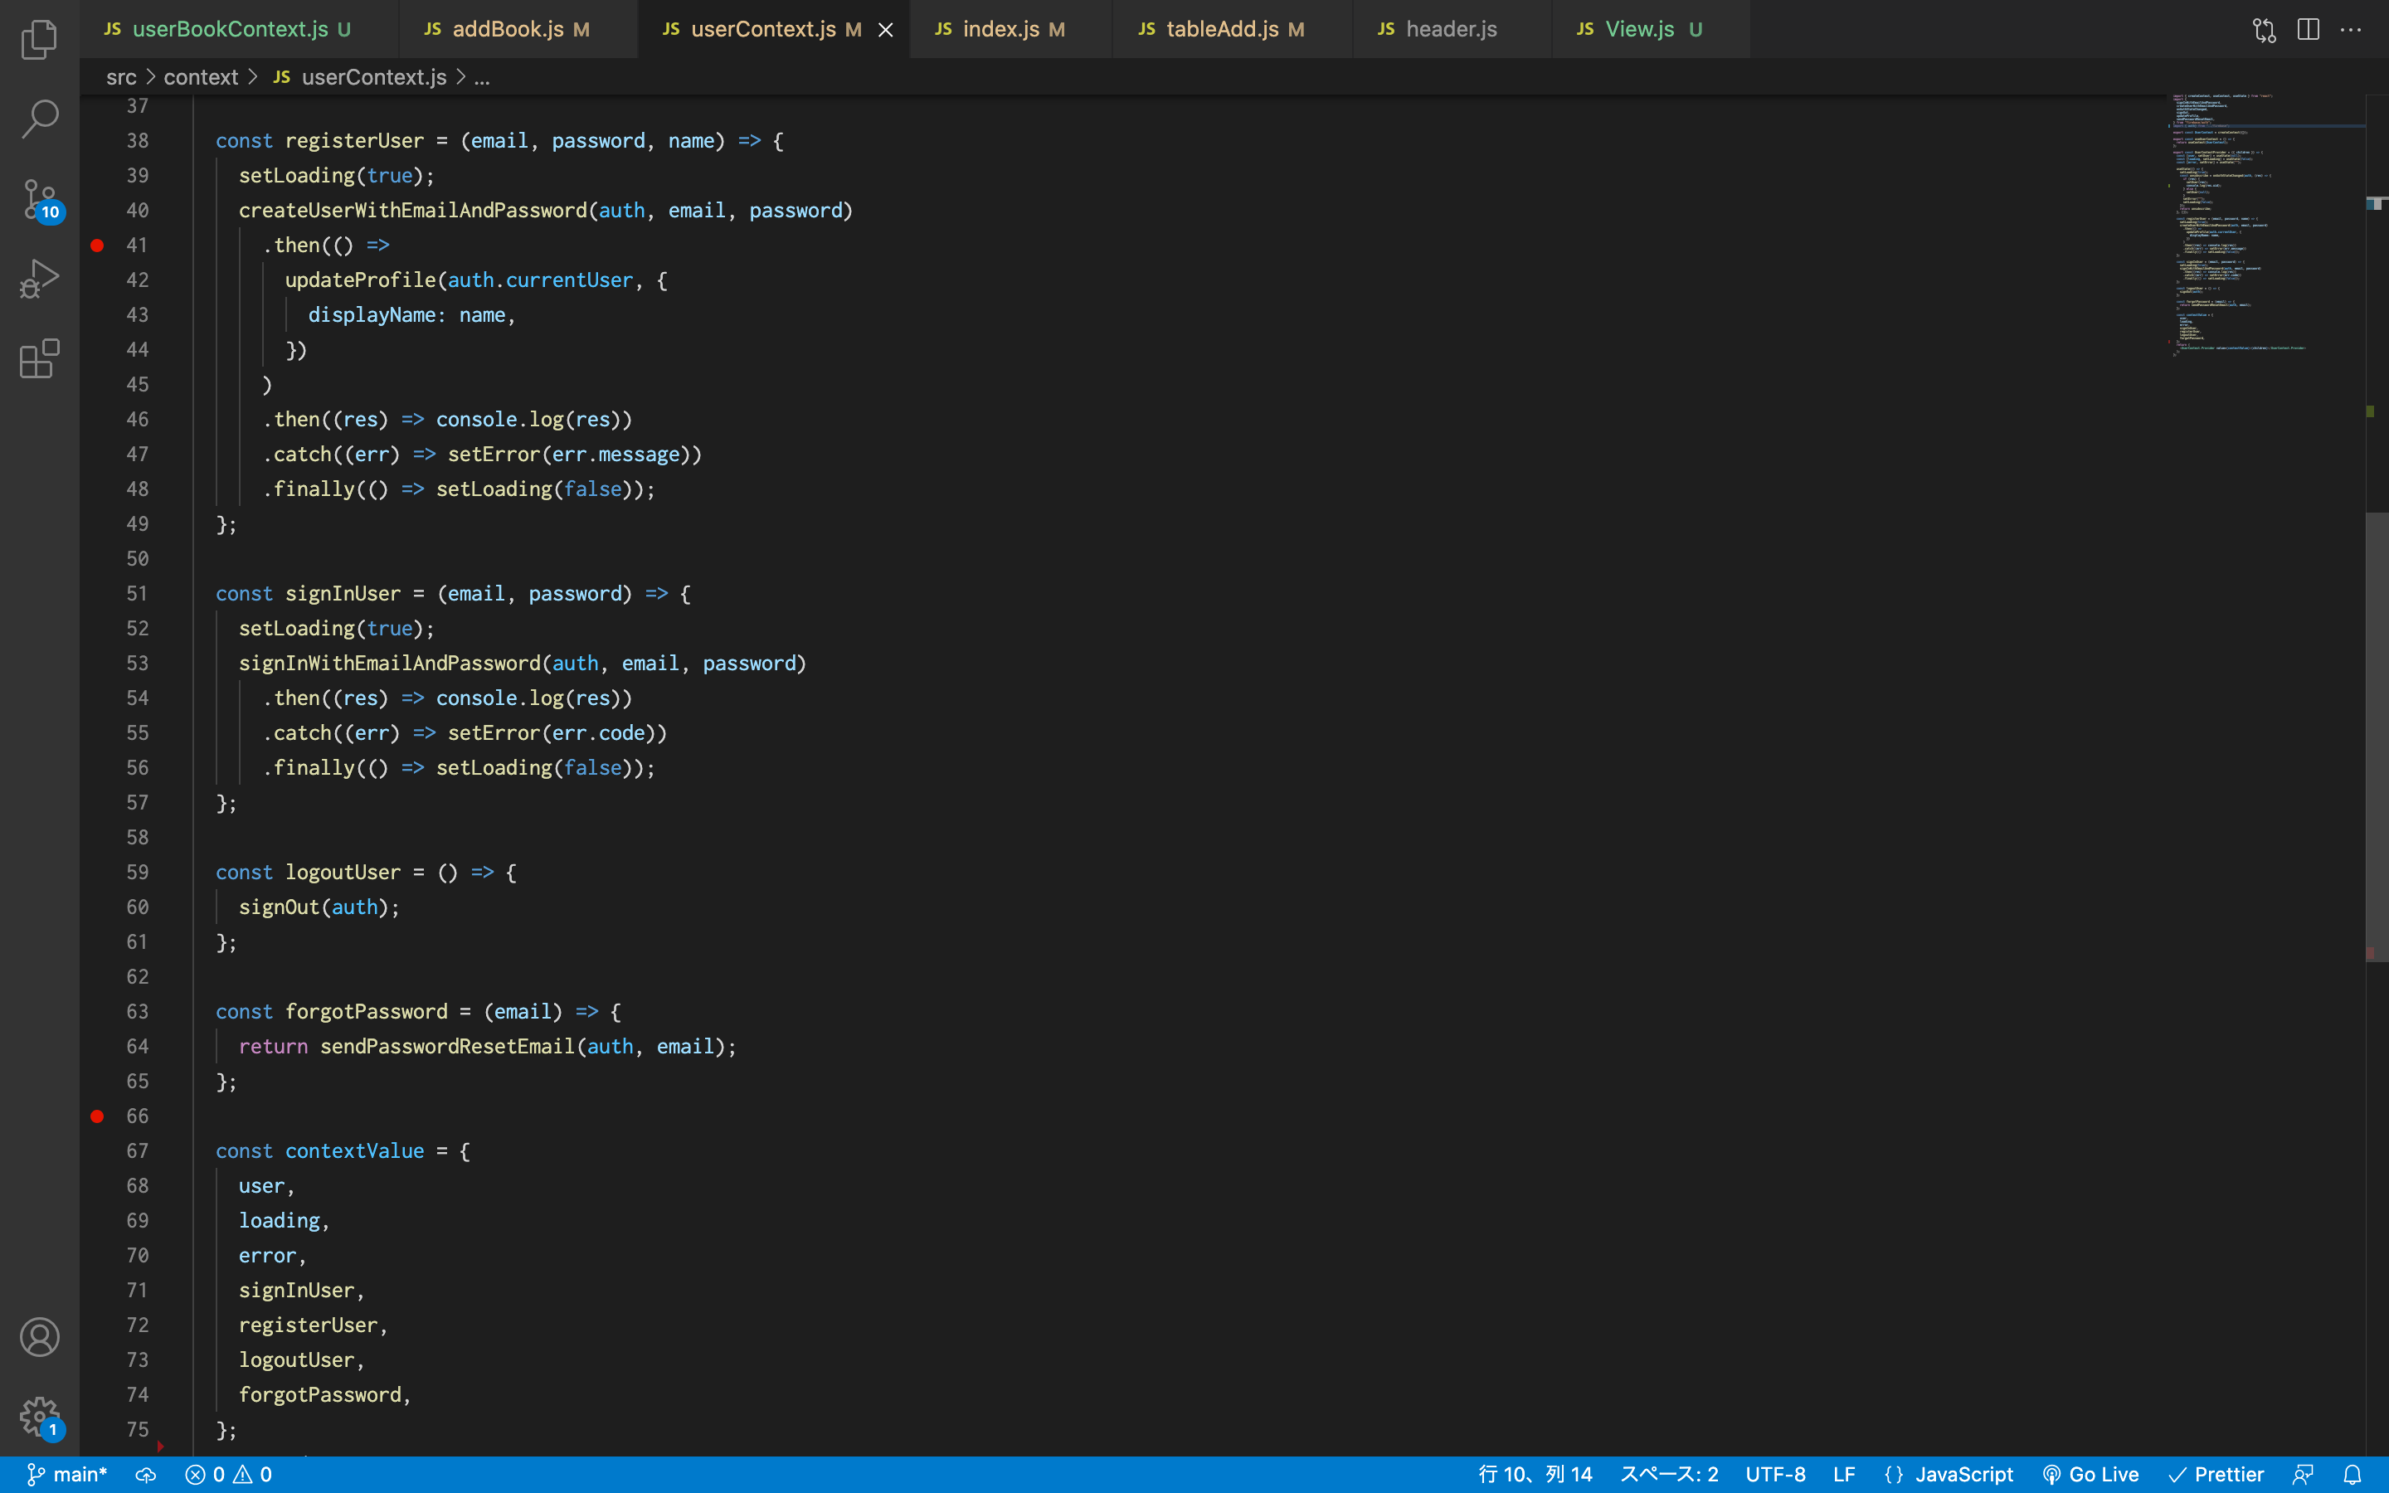Click the forgotPassword function declaration
2389x1493 pixels.
tap(367, 1012)
